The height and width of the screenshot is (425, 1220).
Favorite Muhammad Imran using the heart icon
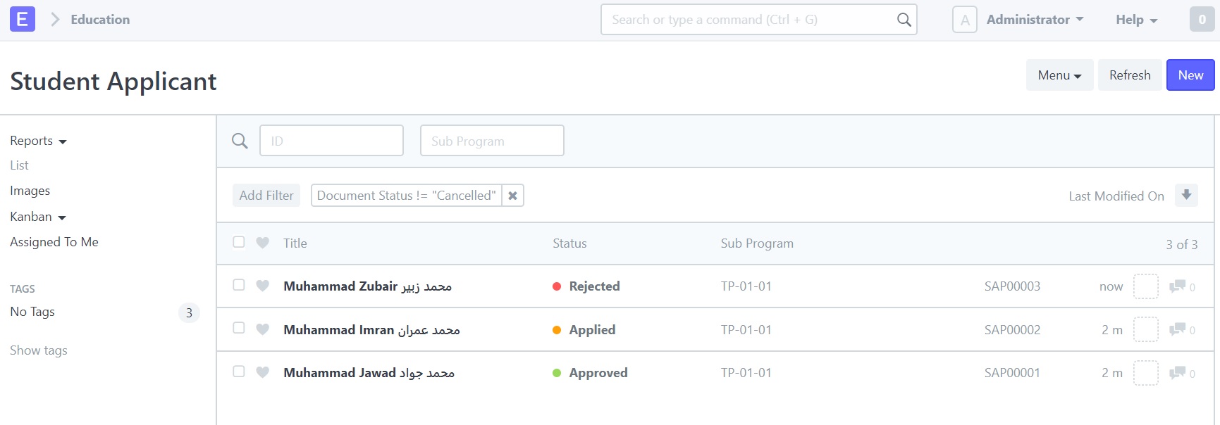click(262, 329)
